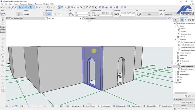Open the Design menu
This screenshot has width=195, height=110.
tap(16, 4)
